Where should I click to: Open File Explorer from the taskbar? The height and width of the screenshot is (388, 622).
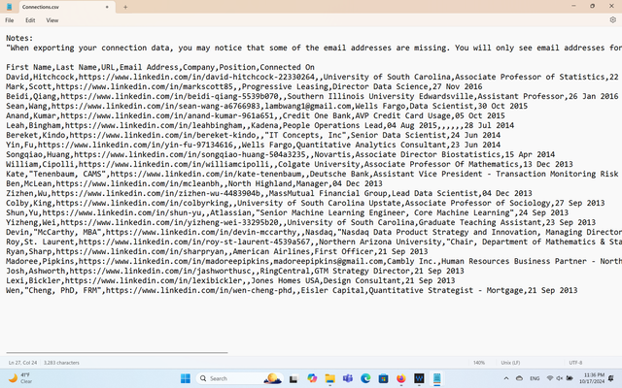tap(330, 378)
